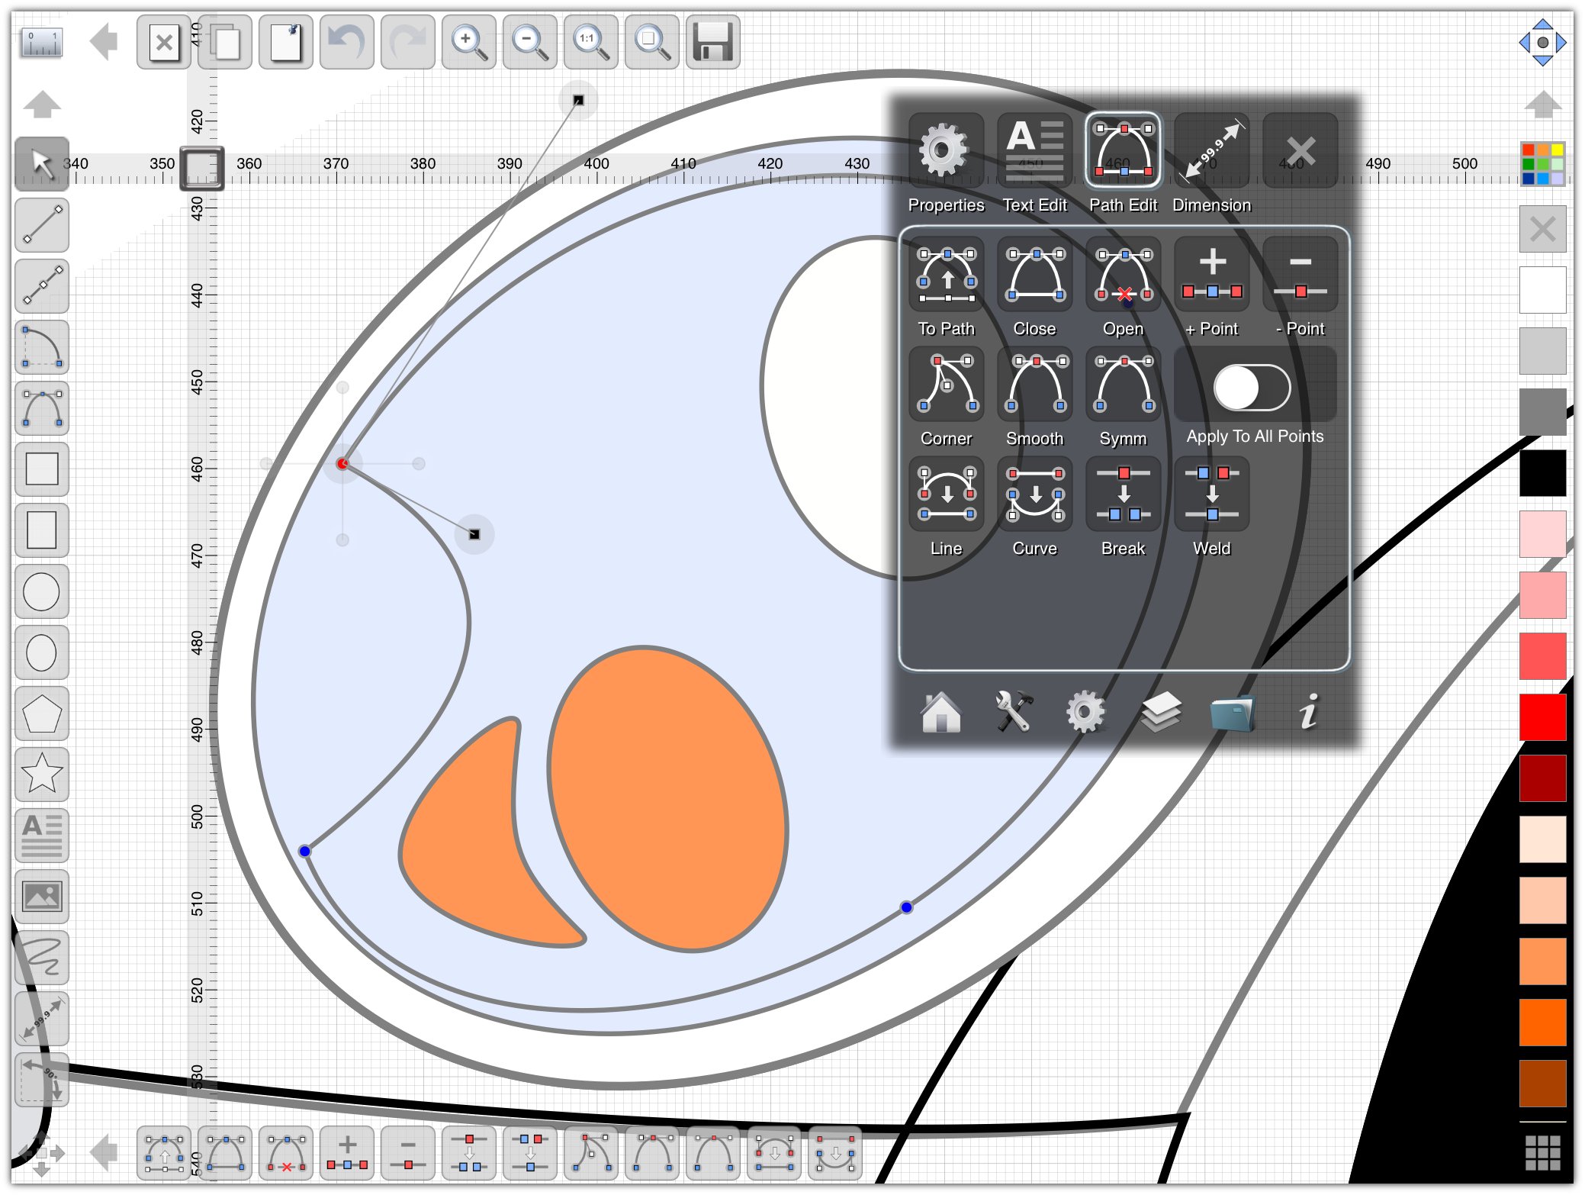Toggle the ruler display icon top-left

click(41, 42)
